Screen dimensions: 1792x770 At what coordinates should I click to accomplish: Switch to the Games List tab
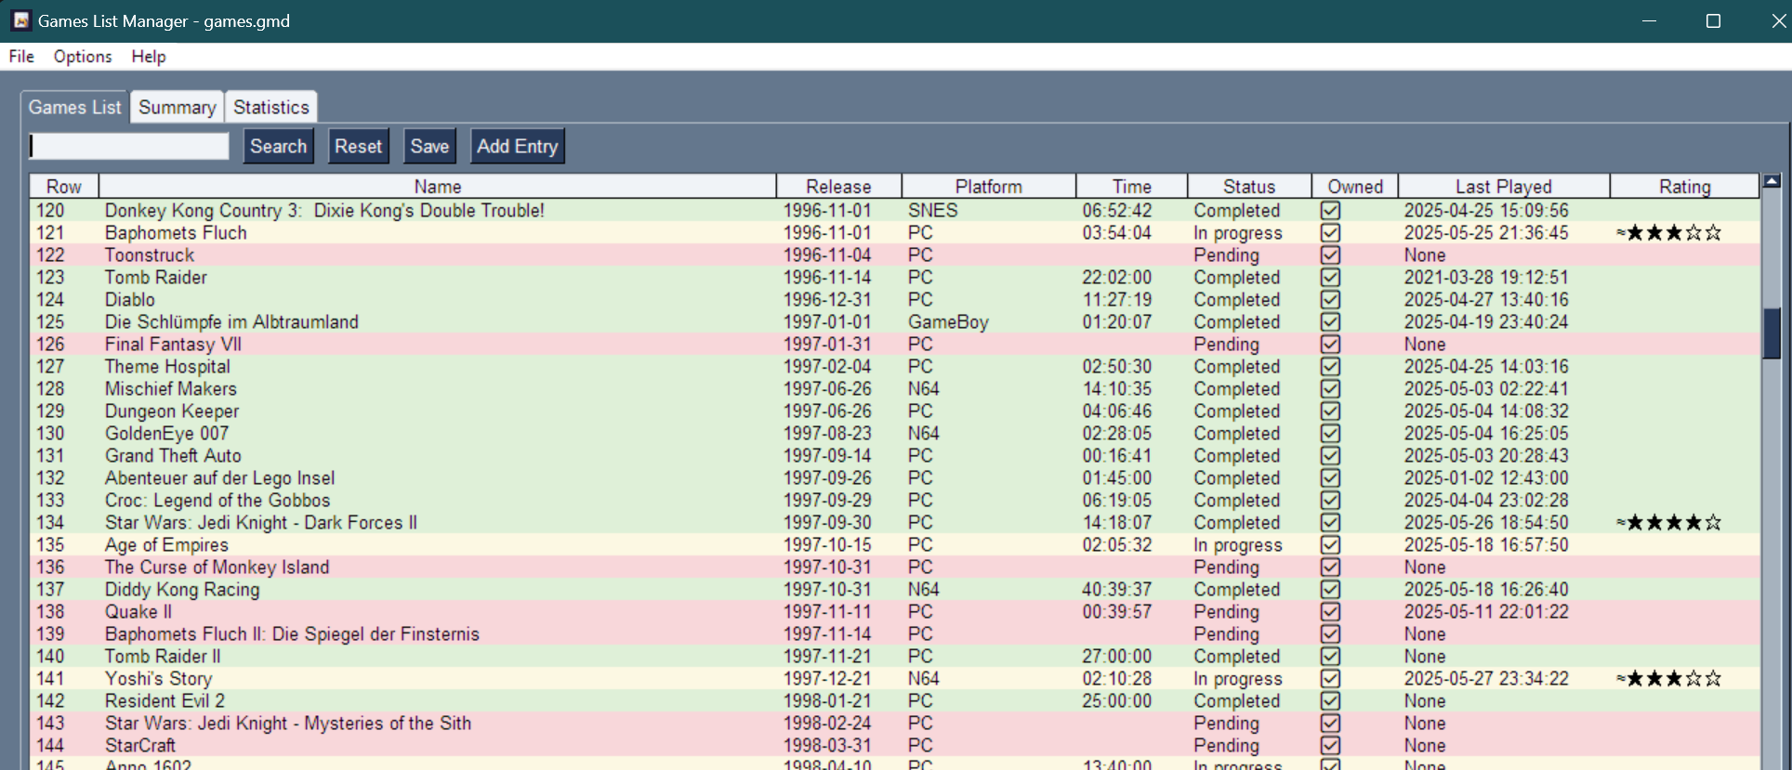pyautogui.click(x=74, y=108)
